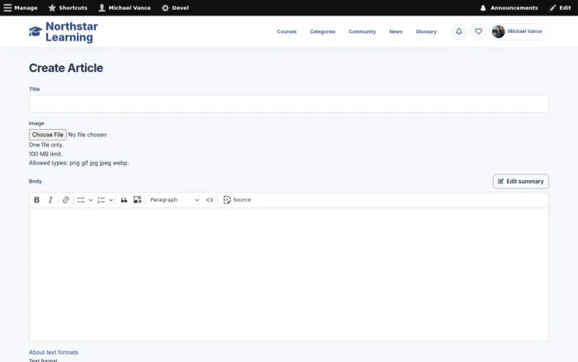This screenshot has width=578, height=362.
Task: Open the Devel menu
Action: [175, 7]
